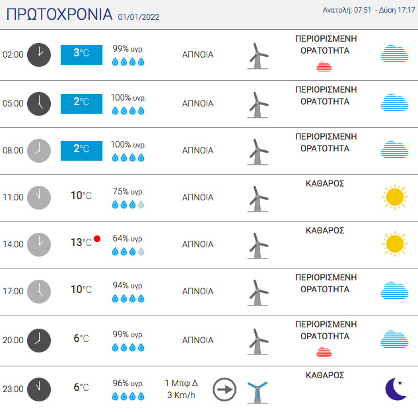Viewport: 418px width, 412px height.
Task: Click the humidity droplets at 14:00
Action: (128, 251)
